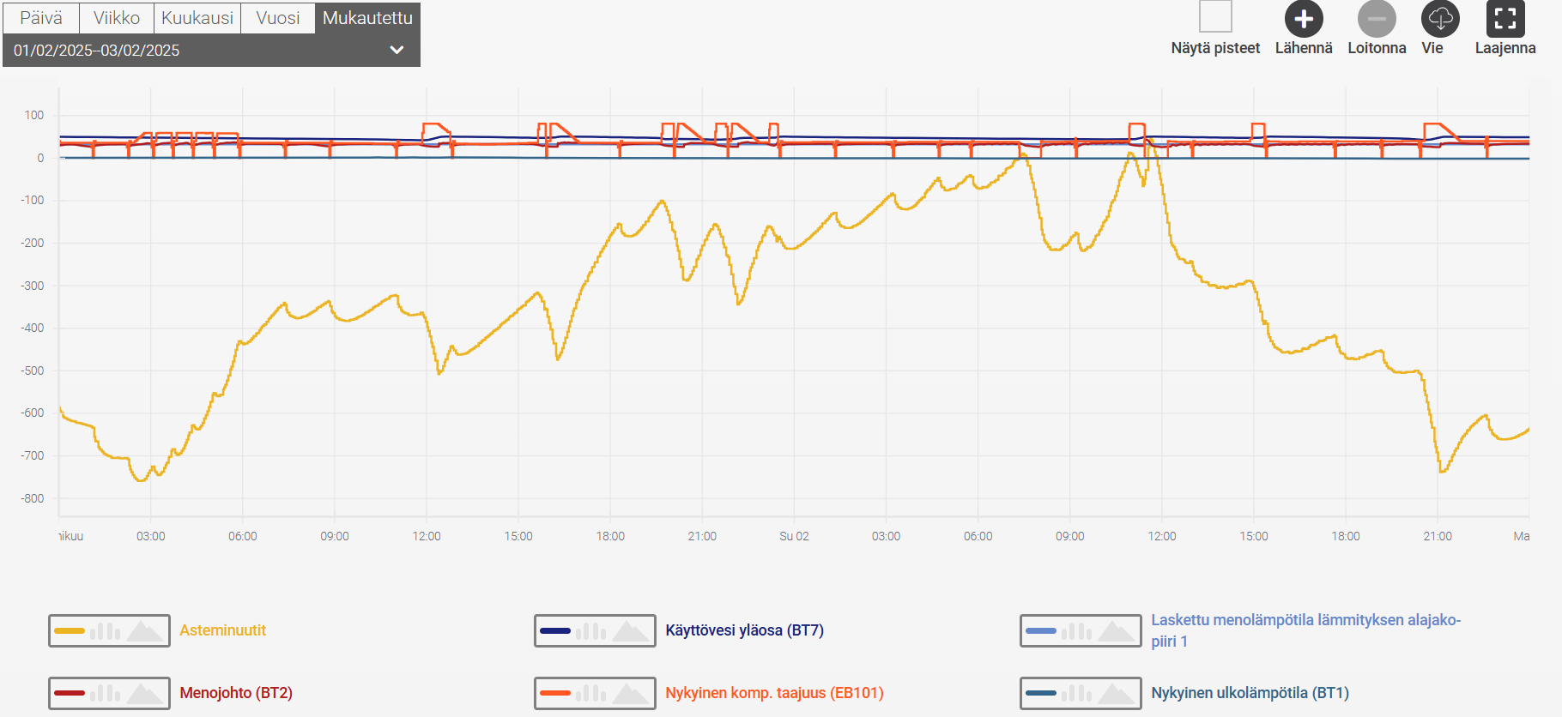Screen dimensions: 1562x717
Task: Click the -800 y-axis label
Action: point(33,498)
